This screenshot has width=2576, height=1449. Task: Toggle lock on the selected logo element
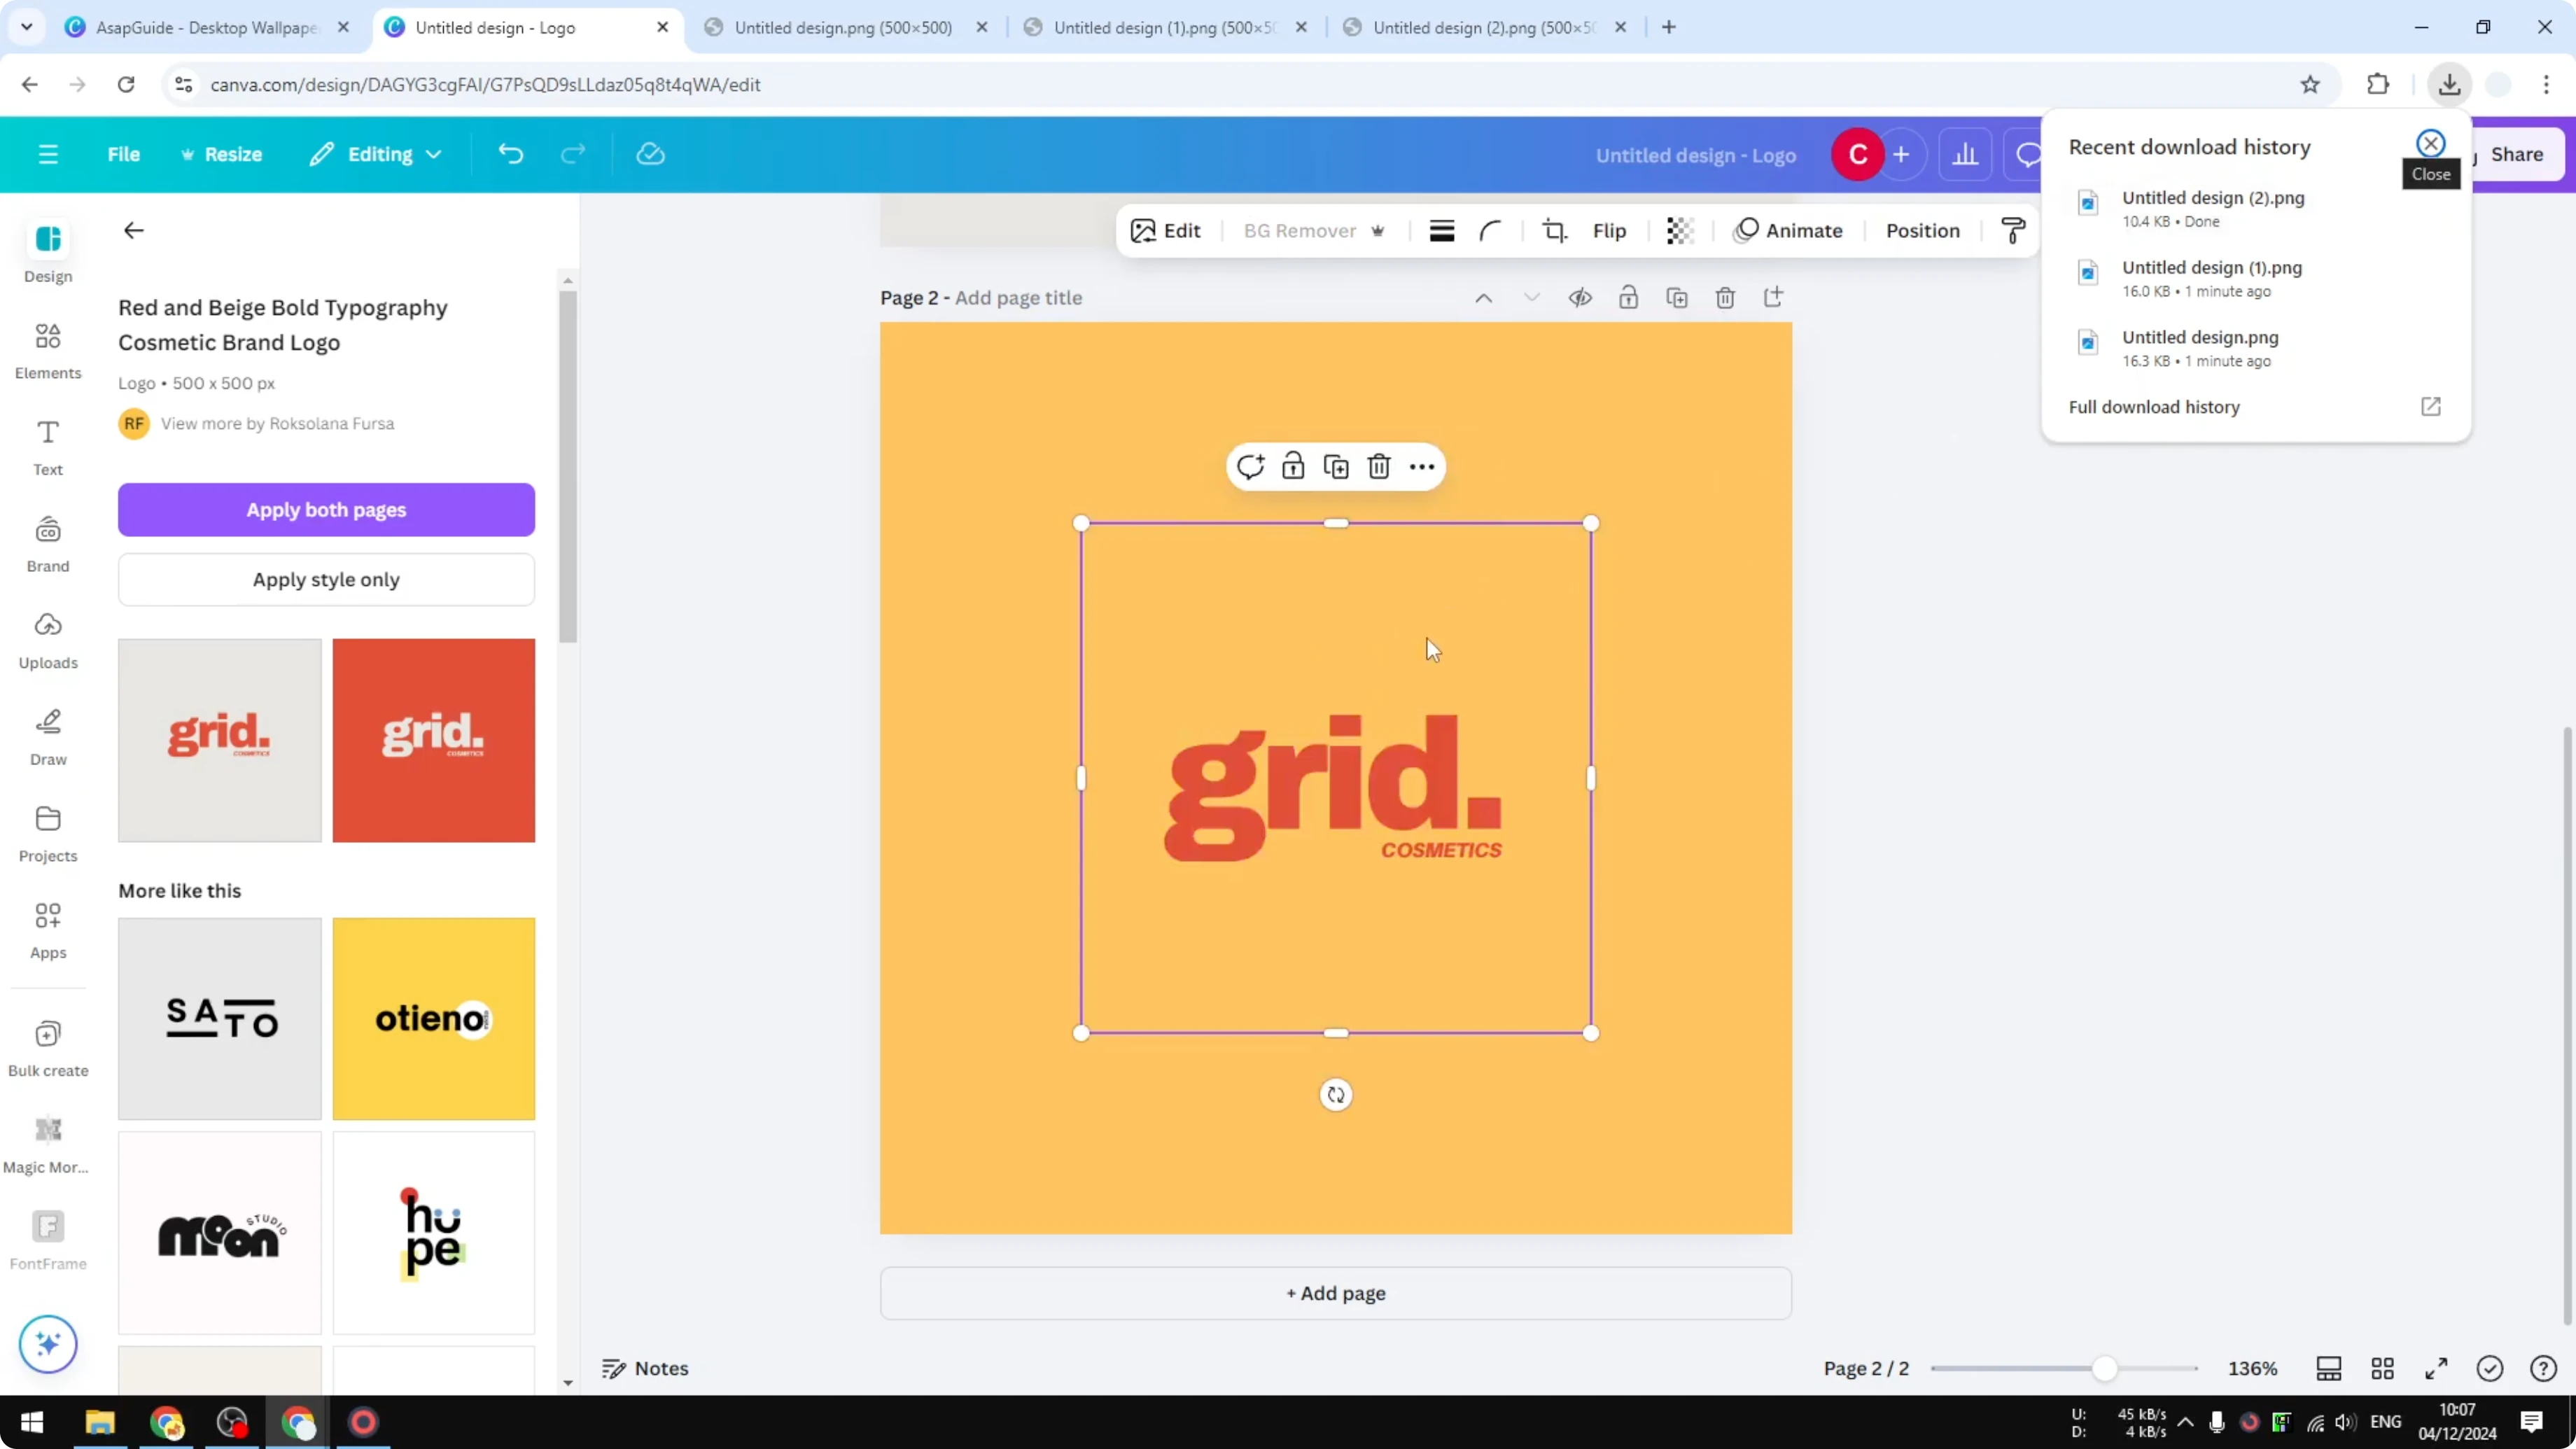(x=1293, y=466)
